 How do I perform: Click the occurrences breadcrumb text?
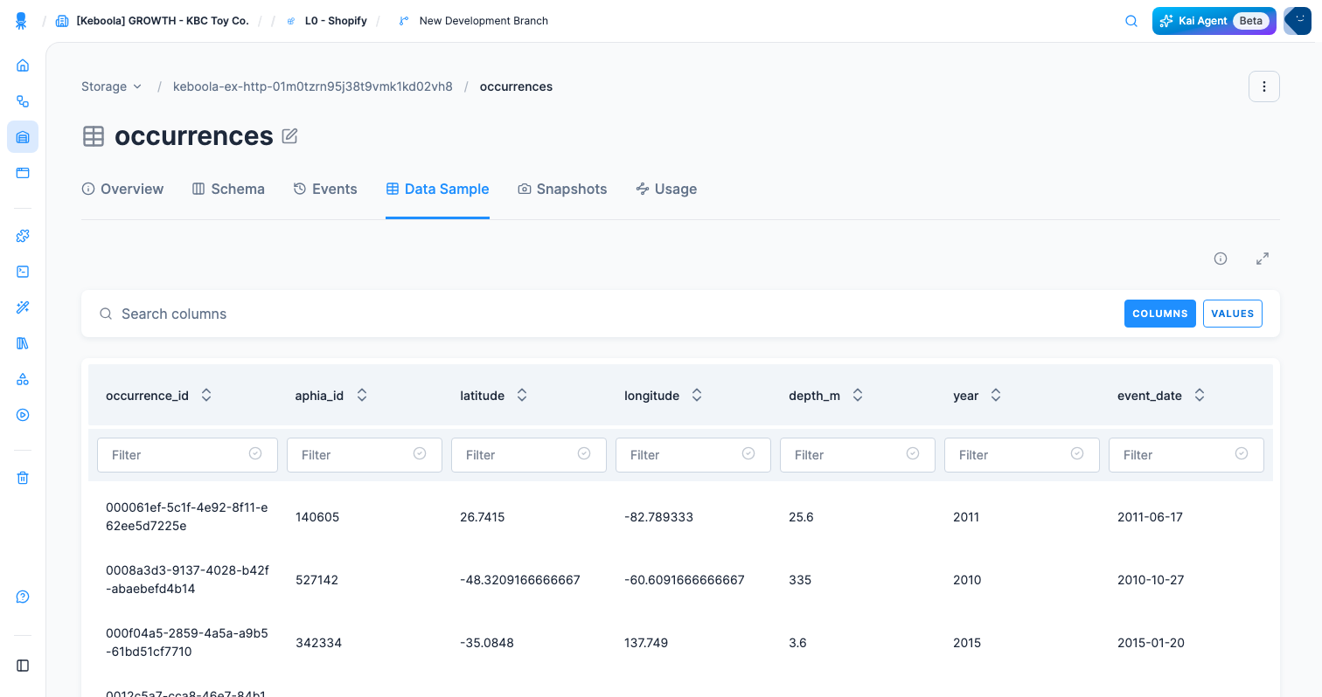click(516, 86)
